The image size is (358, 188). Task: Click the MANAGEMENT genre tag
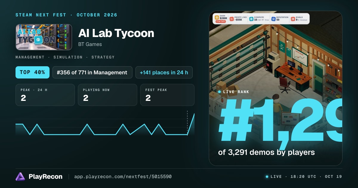coord(30,57)
